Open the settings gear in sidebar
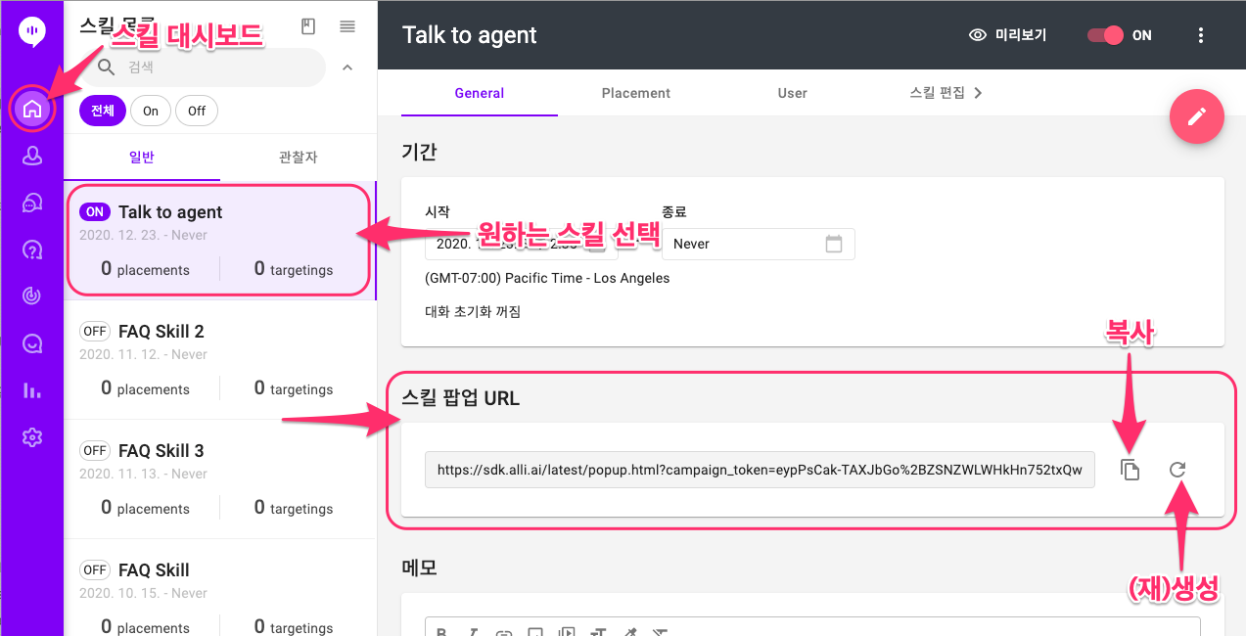 [32, 437]
